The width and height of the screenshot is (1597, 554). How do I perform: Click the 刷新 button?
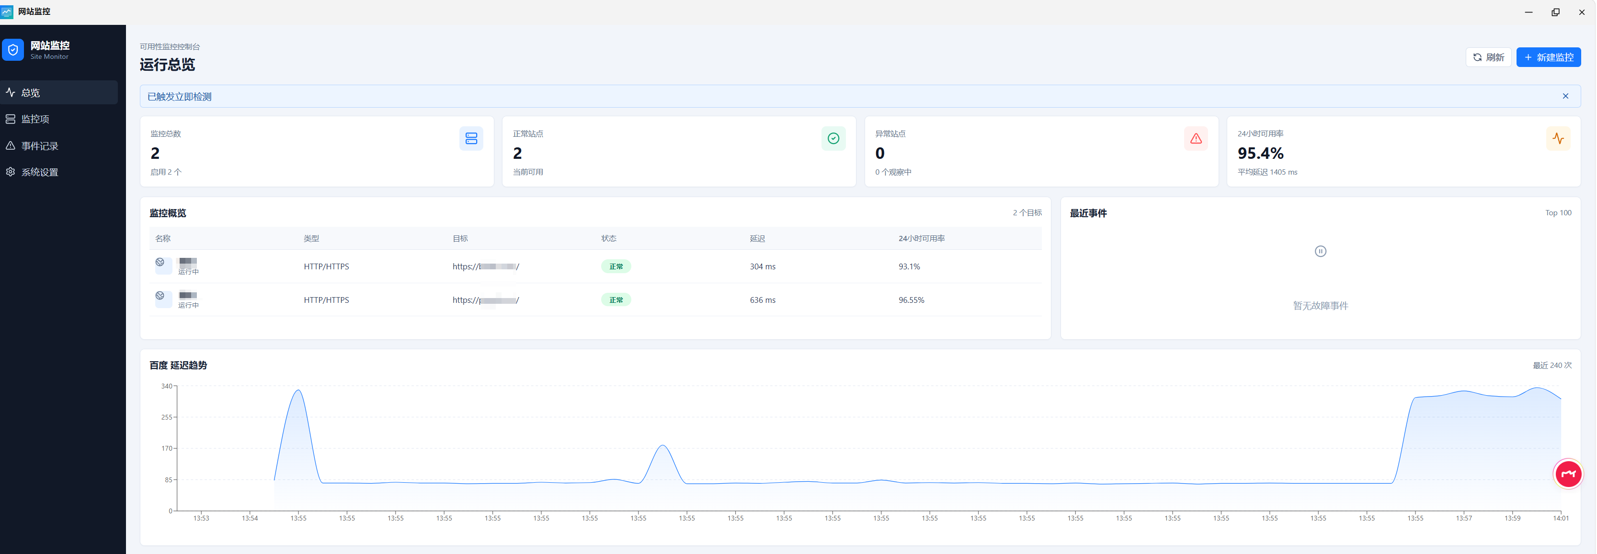[x=1488, y=57]
